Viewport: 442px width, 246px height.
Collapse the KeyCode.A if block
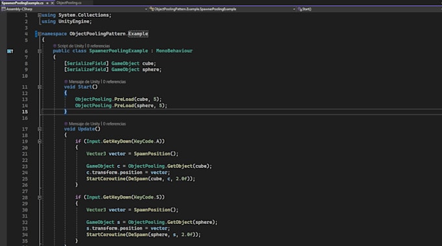[x=40, y=141]
